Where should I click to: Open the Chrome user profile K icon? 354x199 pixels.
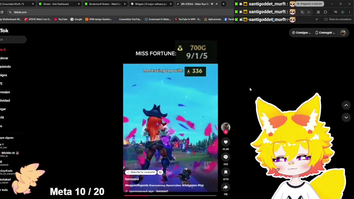click(x=342, y=12)
